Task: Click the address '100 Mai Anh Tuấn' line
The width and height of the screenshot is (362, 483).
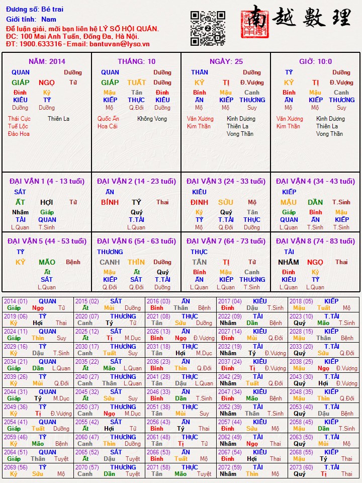Action: coord(72,36)
